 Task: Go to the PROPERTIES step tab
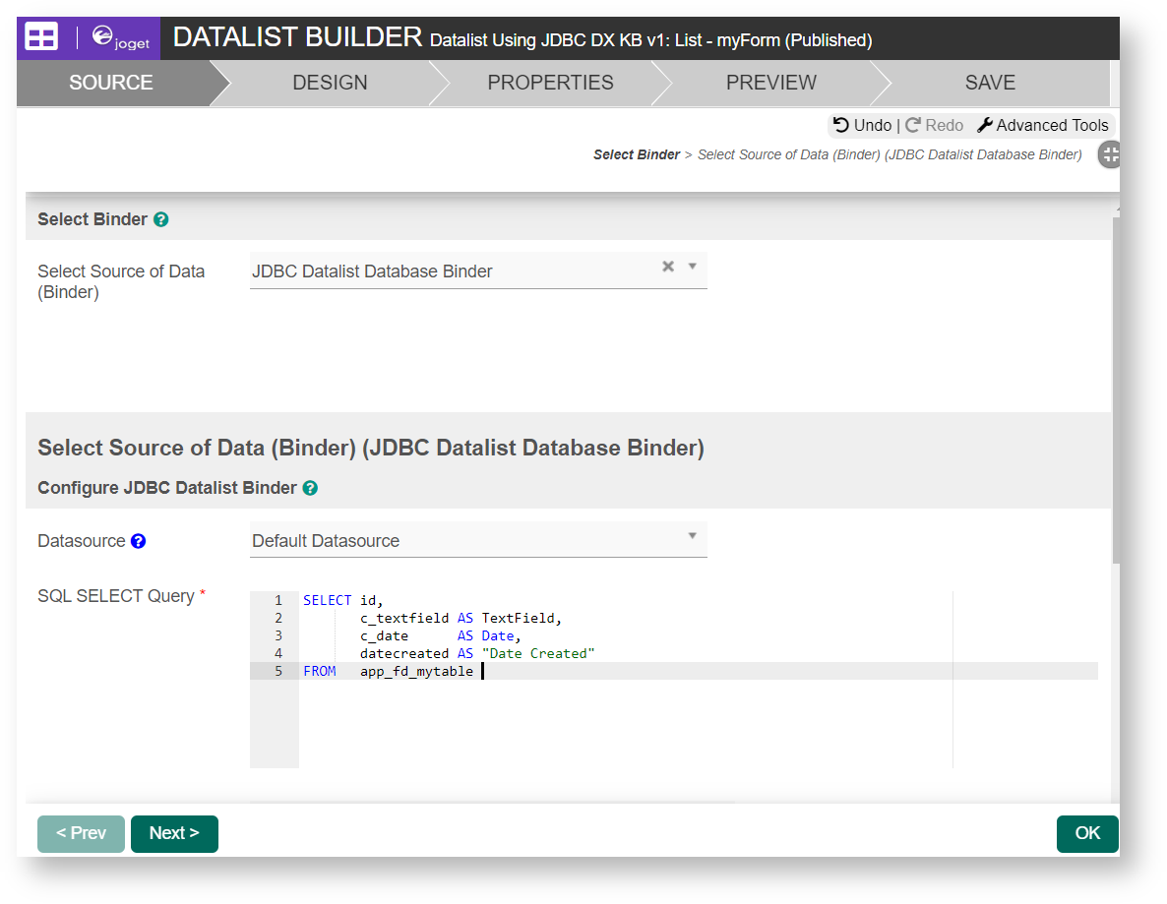550,83
